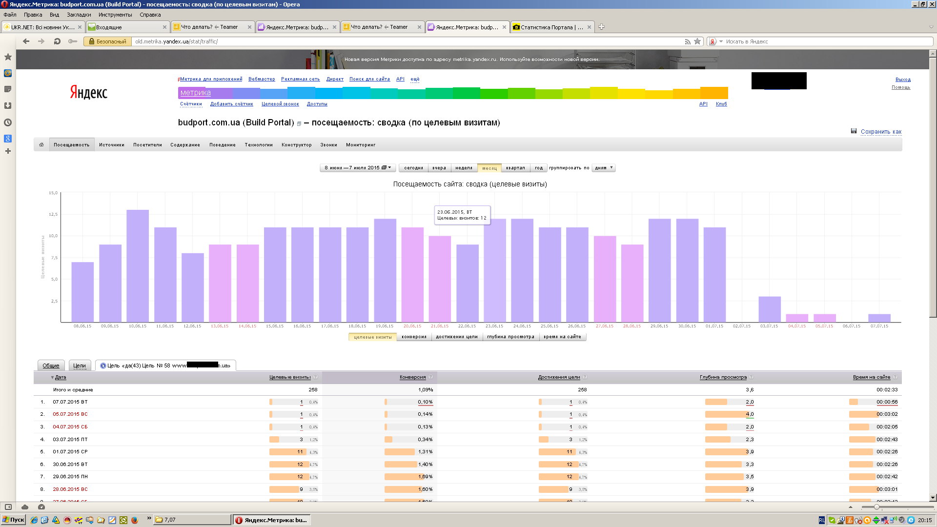The image size is (937, 527).
Task: Toggle the Opera panel sidebar icon in status bar
Action: pos(8,507)
